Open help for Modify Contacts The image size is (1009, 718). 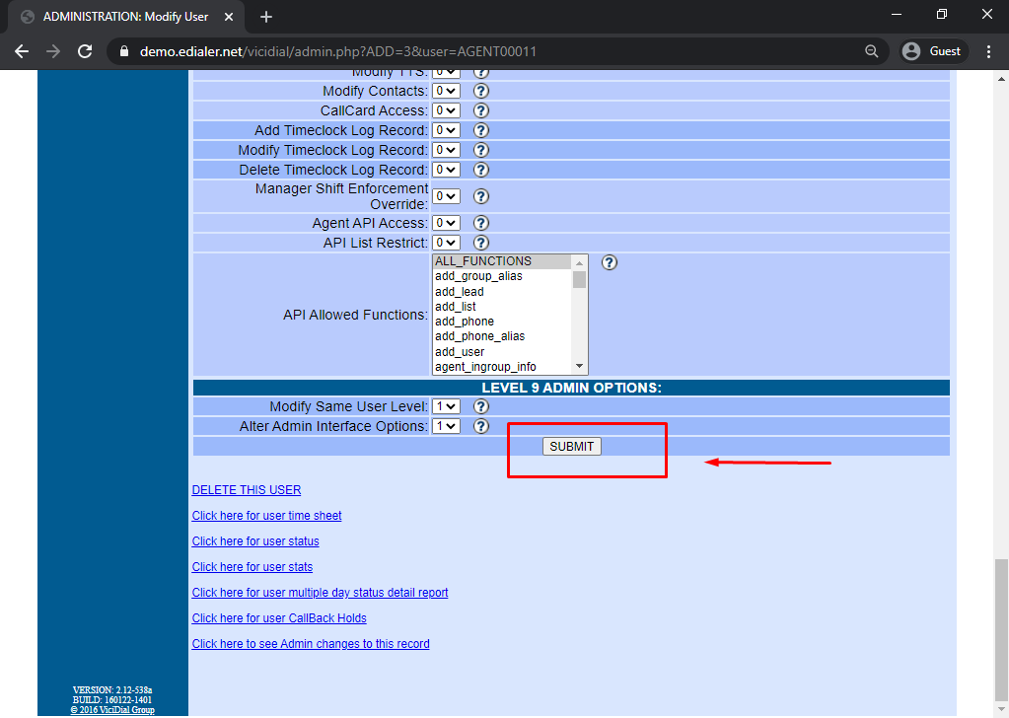(x=480, y=91)
